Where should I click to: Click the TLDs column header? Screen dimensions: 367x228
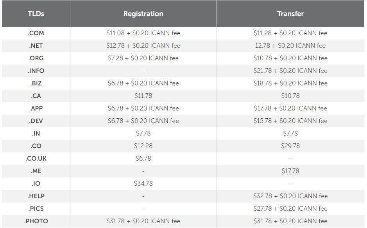[36, 14]
